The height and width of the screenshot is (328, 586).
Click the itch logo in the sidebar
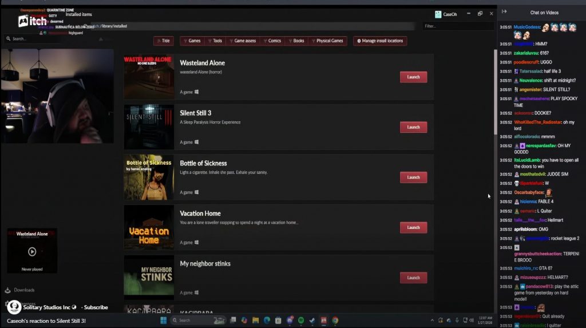[33, 21]
